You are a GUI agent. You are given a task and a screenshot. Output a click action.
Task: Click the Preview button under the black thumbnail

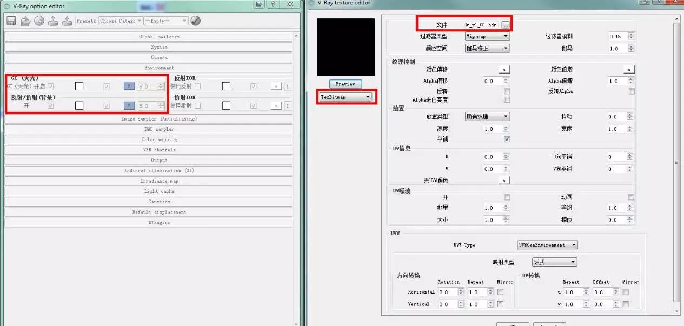346,84
